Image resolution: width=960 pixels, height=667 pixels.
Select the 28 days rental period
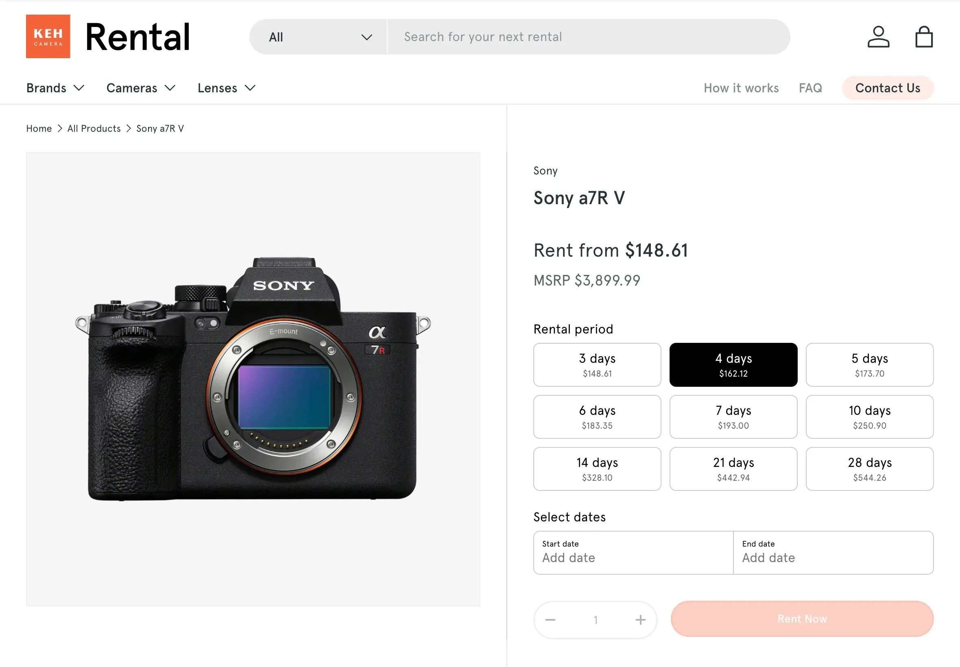click(x=870, y=469)
